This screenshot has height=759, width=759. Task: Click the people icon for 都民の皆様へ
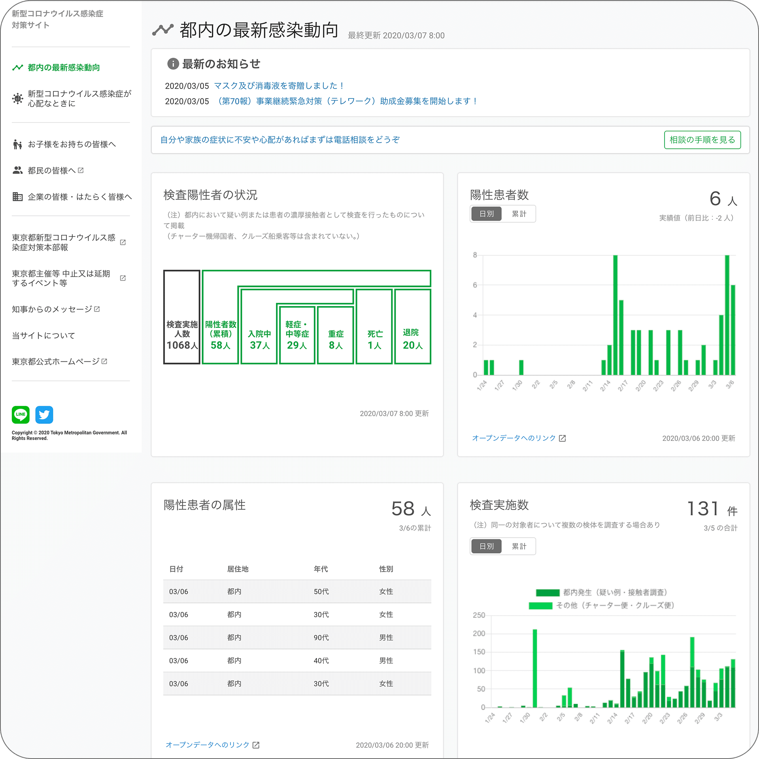point(17,170)
